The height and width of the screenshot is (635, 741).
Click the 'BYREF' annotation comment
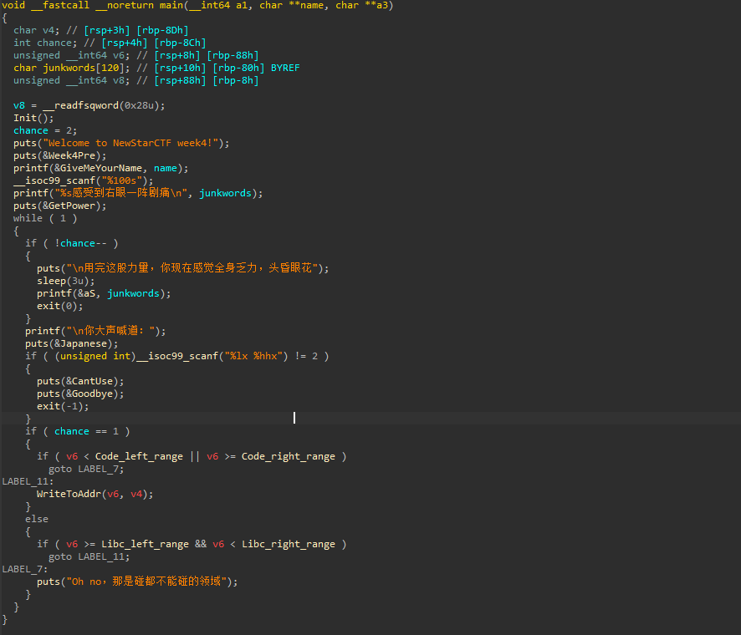pyautogui.click(x=285, y=68)
